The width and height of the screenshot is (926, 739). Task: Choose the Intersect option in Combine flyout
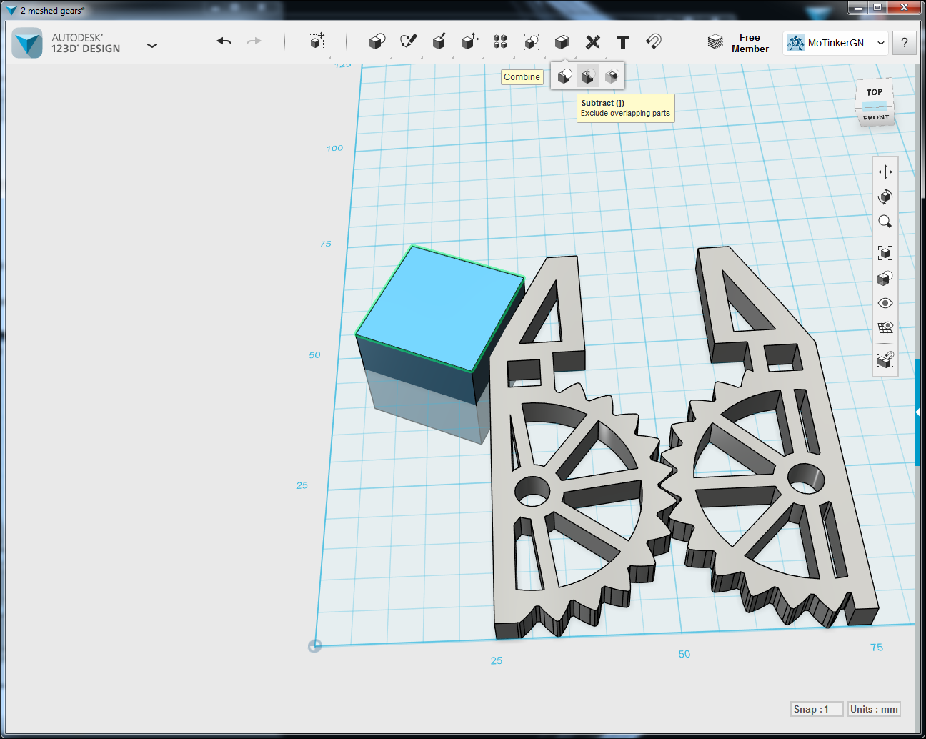[x=612, y=76]
